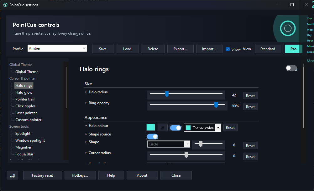Switch to Standard view
This screenshot has height=191, width=314.
point(268,49)
